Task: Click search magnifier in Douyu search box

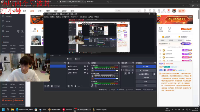Action: point(138,11)
